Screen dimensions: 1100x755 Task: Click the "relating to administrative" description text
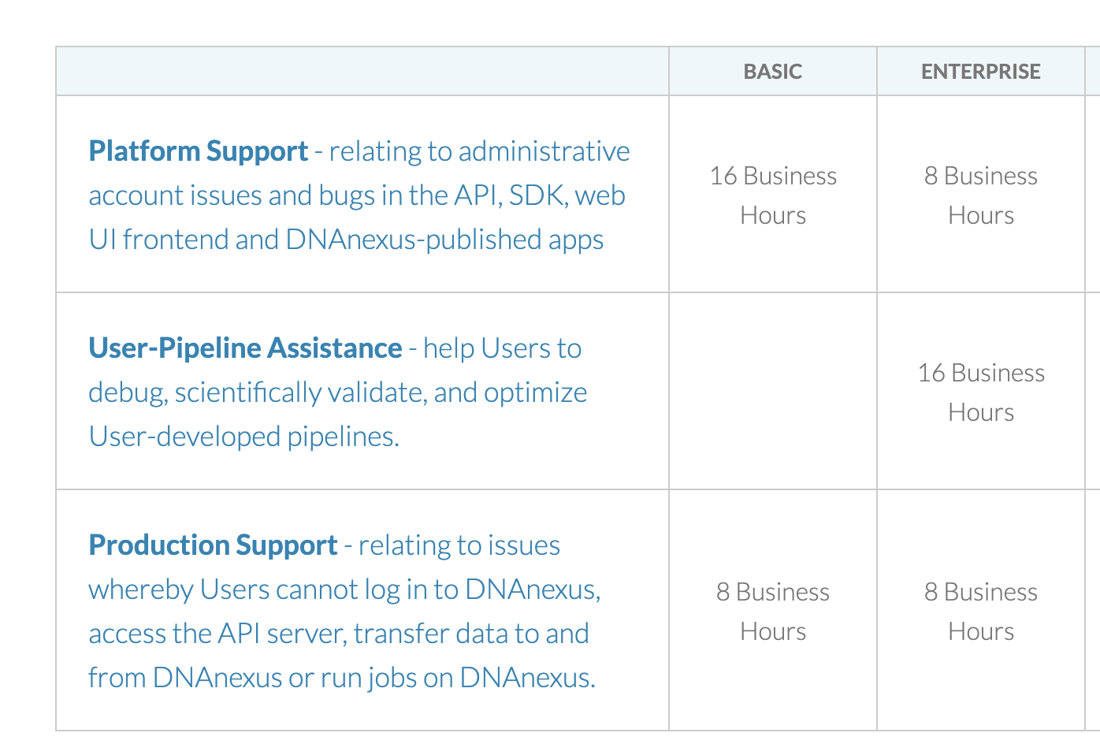tap(479, 151)
